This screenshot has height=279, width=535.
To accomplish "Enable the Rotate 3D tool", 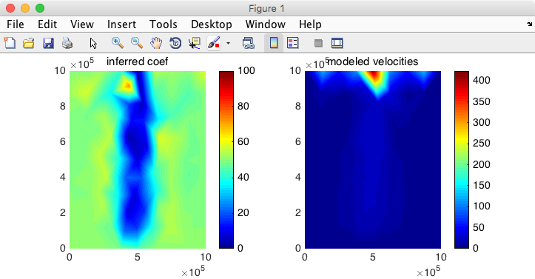I will coord(175,43).
